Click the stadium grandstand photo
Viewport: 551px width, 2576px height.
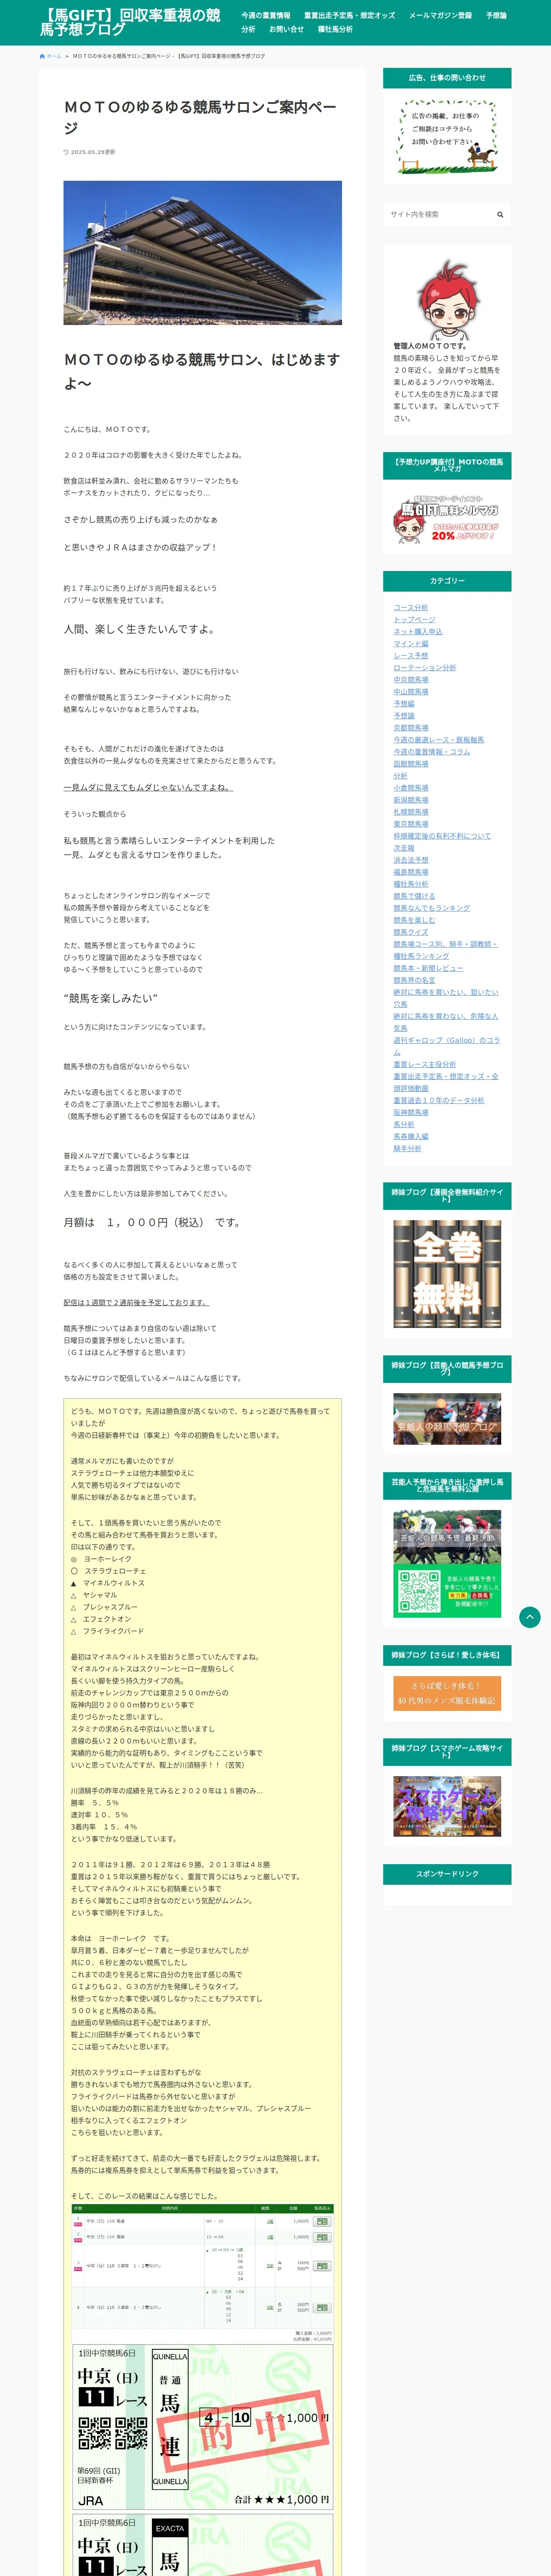click(x=203, y=253)
